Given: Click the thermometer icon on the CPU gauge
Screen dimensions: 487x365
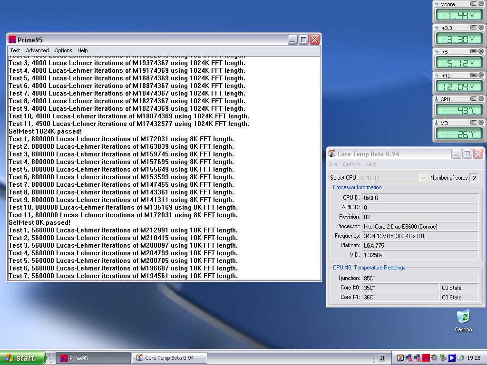Looking at the screenshot, I should (437, 99).
